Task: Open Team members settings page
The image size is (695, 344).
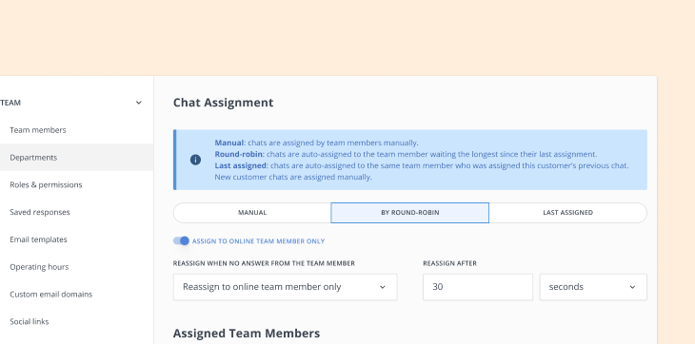Action: pyautogui.click(x=38, y=130)
